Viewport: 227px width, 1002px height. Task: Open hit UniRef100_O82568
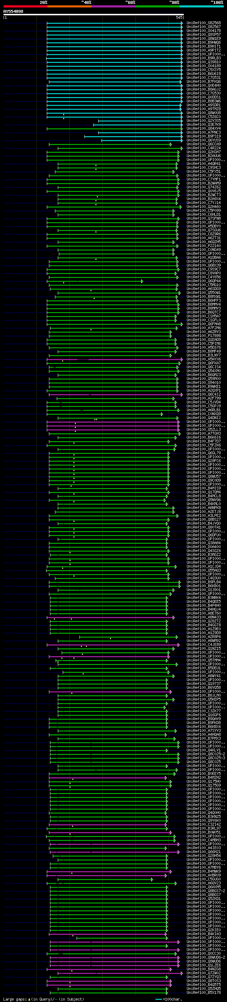(x=203, y=23)
